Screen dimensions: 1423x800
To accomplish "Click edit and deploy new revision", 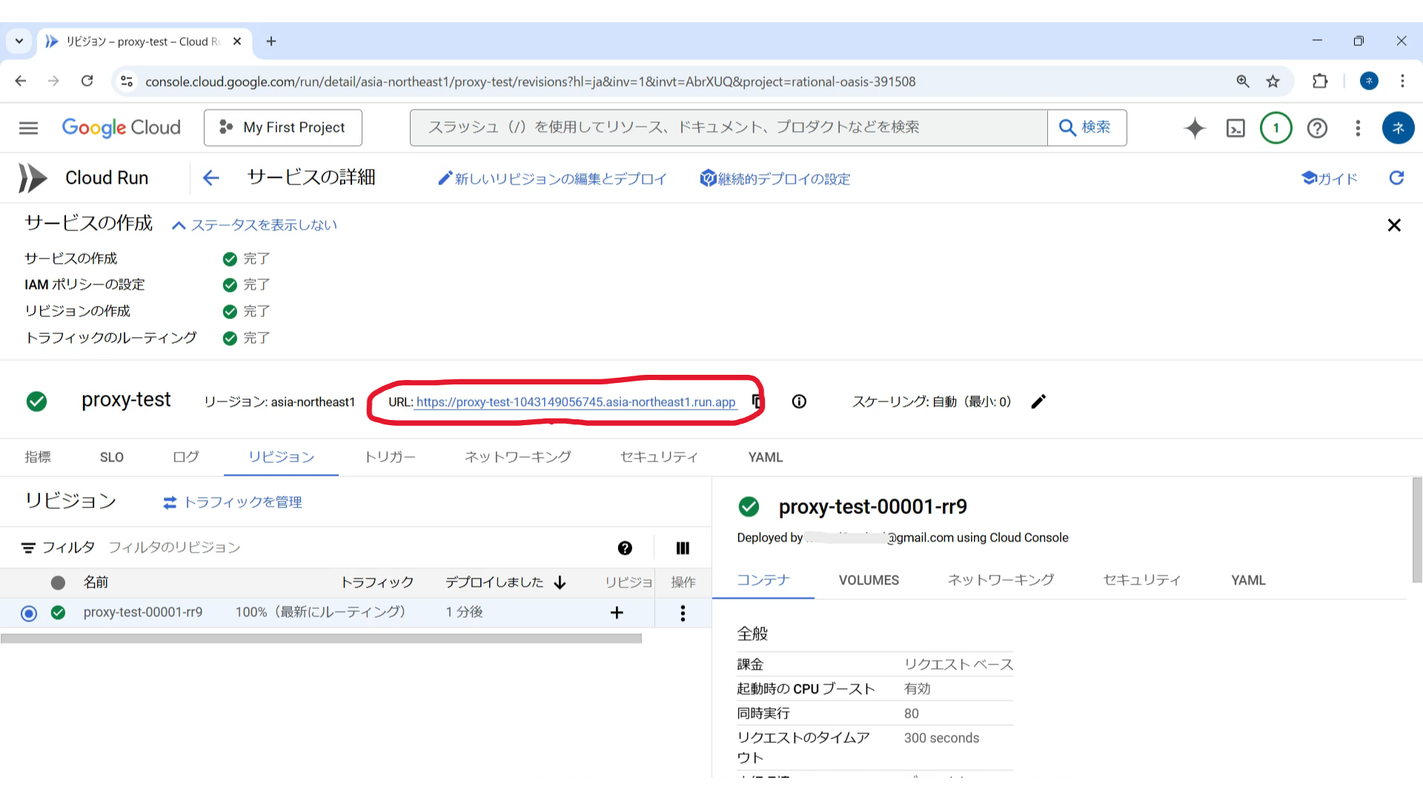I will click(552, 179).
